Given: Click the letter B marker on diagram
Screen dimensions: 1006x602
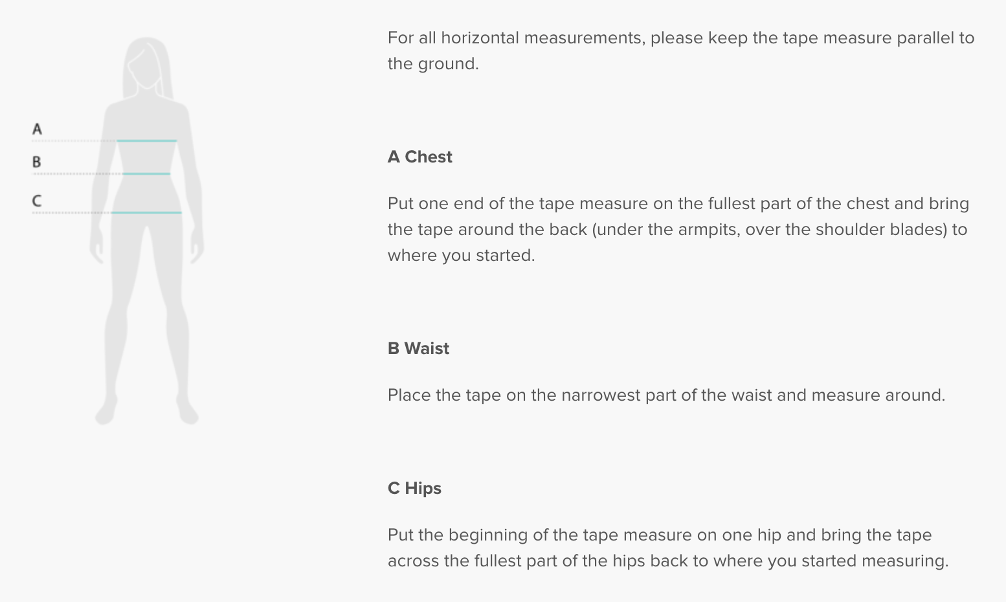Looking at the screenshot, I should tap(37, 162).
